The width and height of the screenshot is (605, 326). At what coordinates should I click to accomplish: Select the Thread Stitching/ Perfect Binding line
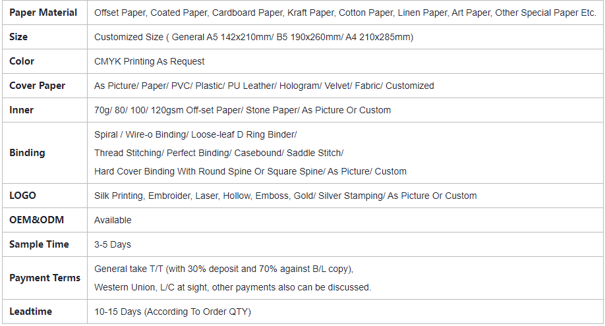pos(219,153)
